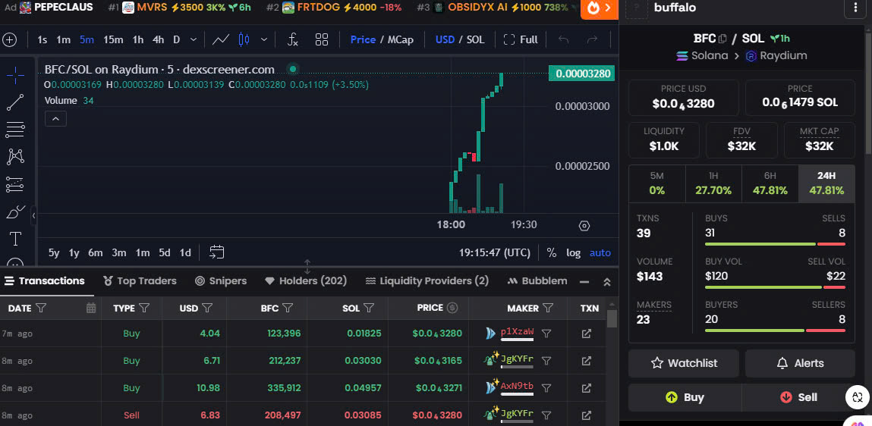872x426 pixels.
Task: Collapse the Volume indicator legend
Action: 55,118
